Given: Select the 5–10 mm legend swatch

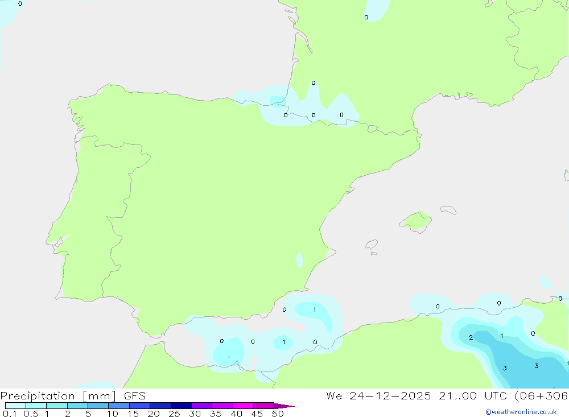Looking at the screenshot, I should pos(98,406).
